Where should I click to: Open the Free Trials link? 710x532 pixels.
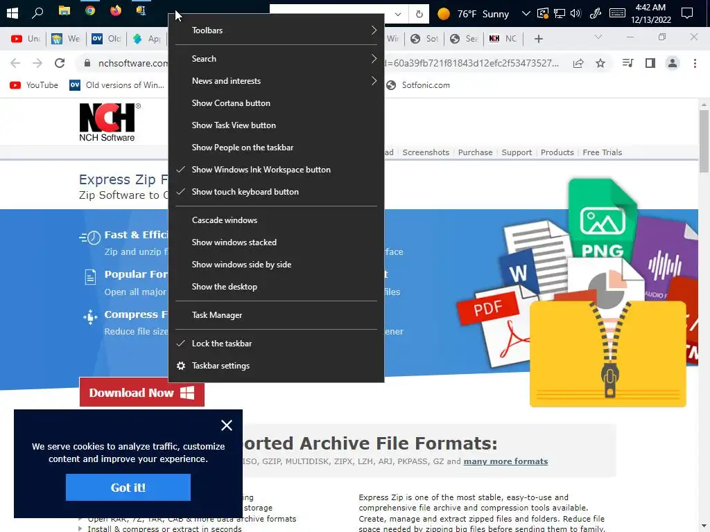coord(603,152)
